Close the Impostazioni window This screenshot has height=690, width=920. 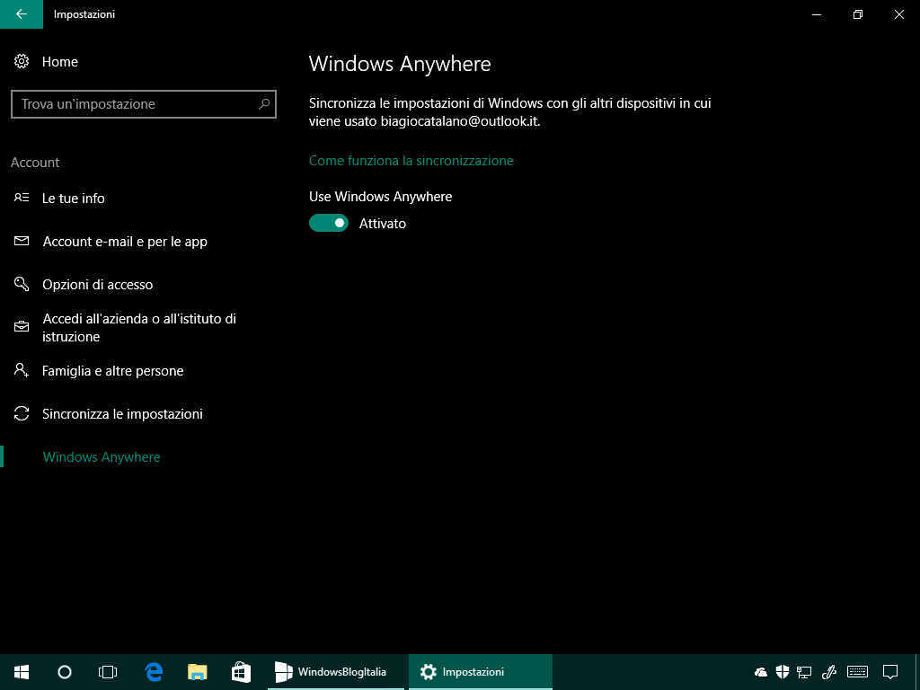coord(898,14)
